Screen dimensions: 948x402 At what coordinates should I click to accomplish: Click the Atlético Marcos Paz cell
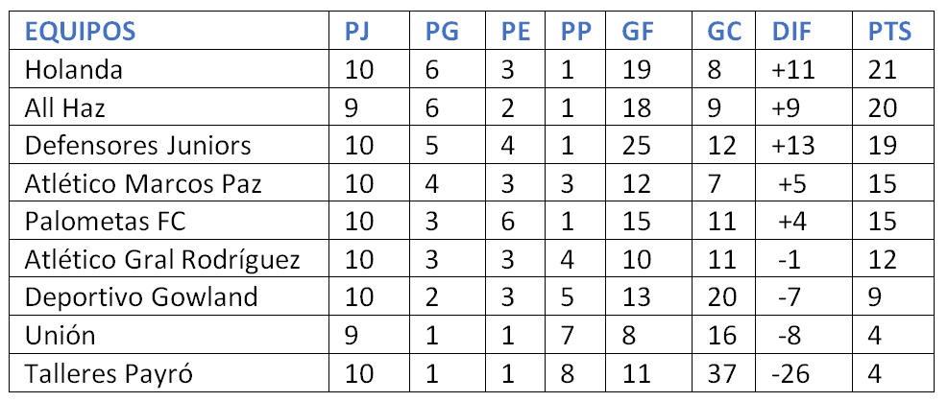pos(142,183)
